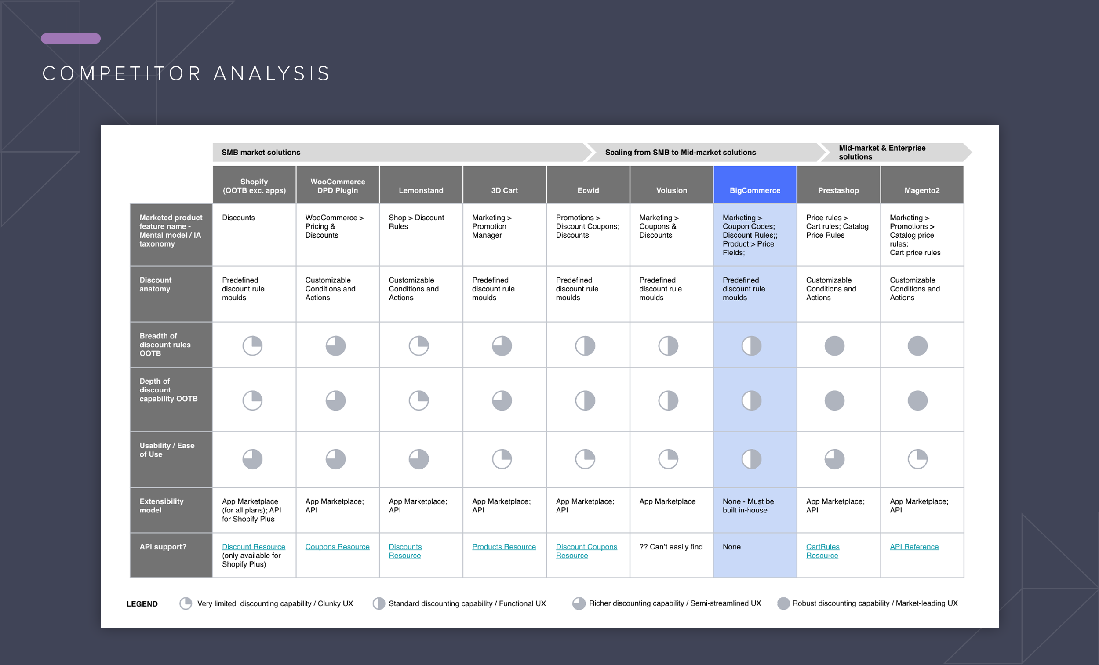
Task: Click Magento2's Depth of discount capability full circle
Action: pos(917,400)
